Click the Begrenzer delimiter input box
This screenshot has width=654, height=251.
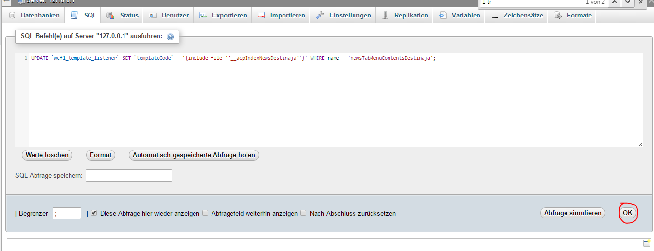tap(67, 213)
